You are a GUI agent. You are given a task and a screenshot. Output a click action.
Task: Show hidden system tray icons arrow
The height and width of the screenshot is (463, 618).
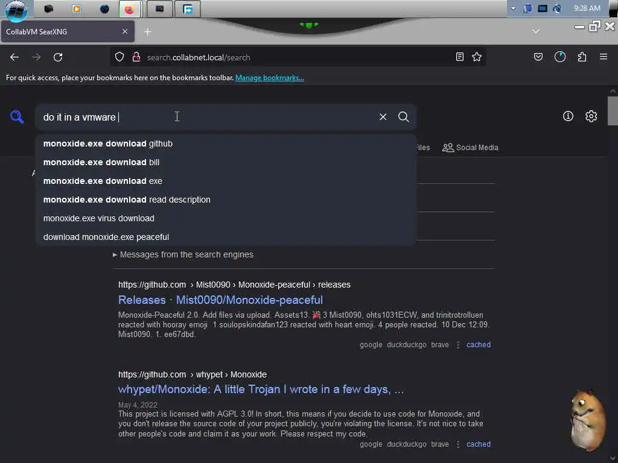pos(513,8)
